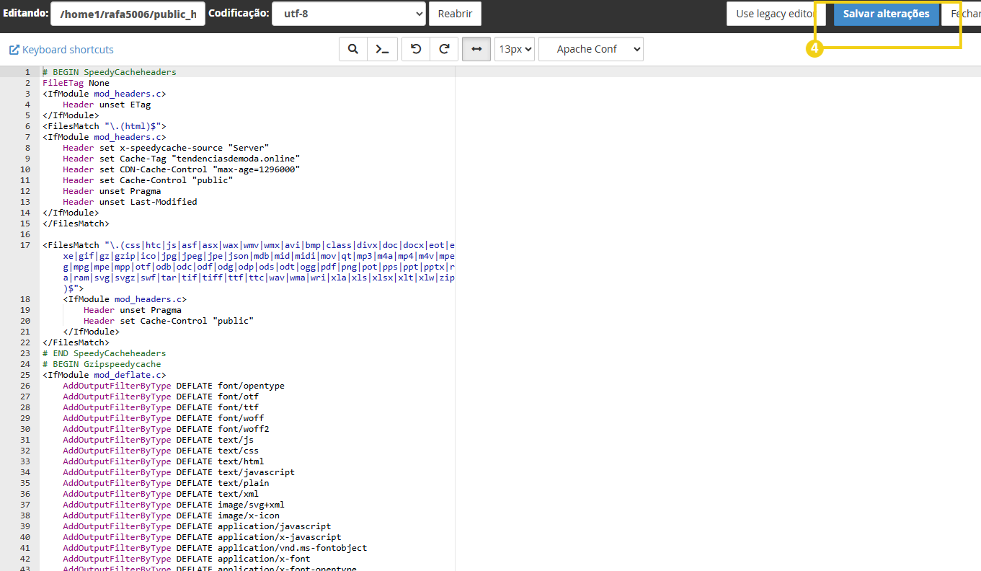Close the editor with the Fechar button
Screen dimensions: 981x571
click(x=964, y=14)
